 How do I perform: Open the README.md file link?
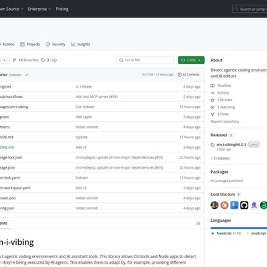[7, 147]
